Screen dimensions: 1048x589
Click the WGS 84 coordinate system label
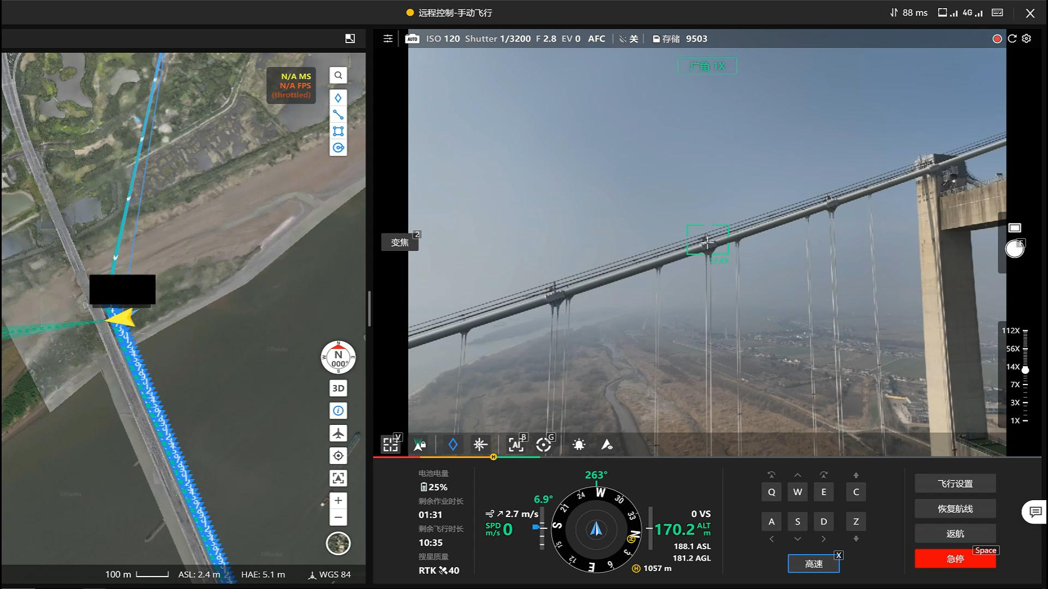pos(330,574)
